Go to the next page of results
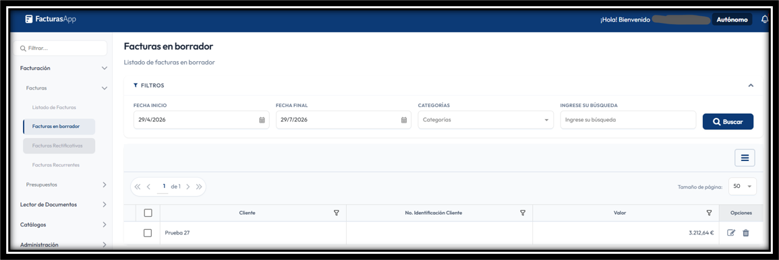Viewport: 779px width, 260px height. [x=187, y=187]
